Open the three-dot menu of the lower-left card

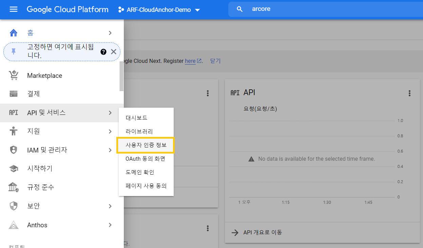(208, 228)
